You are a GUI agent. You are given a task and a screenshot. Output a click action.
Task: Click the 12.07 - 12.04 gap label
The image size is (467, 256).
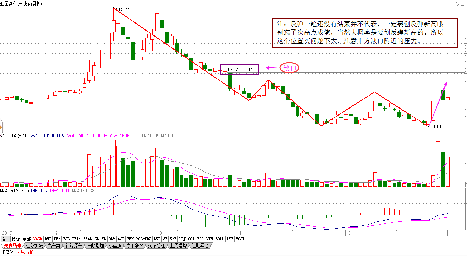coord(240,69)
